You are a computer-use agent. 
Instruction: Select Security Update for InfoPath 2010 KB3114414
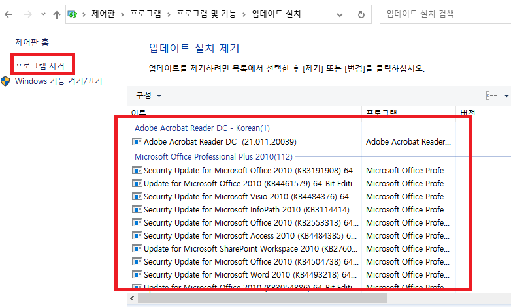coord(251,209)
